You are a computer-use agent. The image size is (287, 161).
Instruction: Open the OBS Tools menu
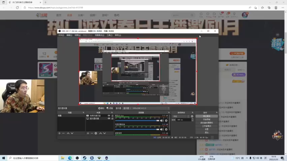[x=109, y=35]
